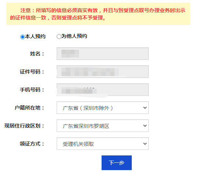
Task: Click the blue 下一步 button
Action: [x=117, y=163]
